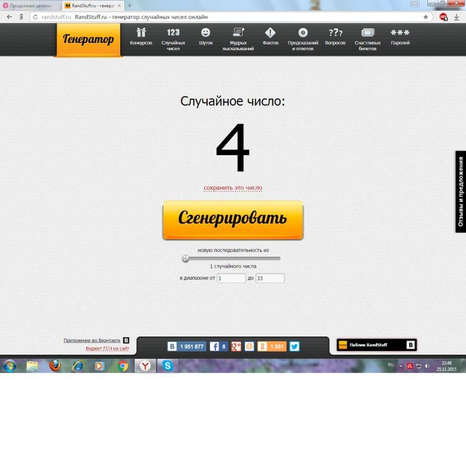The width and height of the screenshot is (466, 464).
Task: Switch to the Продолжаю цепочку tab
Action: click(29, 5)
